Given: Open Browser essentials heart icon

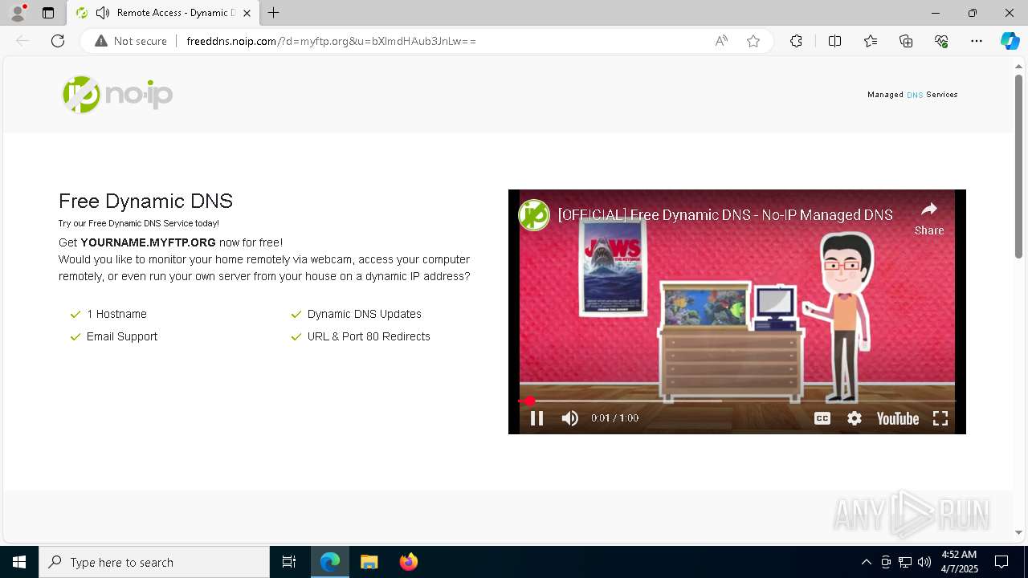Looking at the screenshot, I should point(941,41).
